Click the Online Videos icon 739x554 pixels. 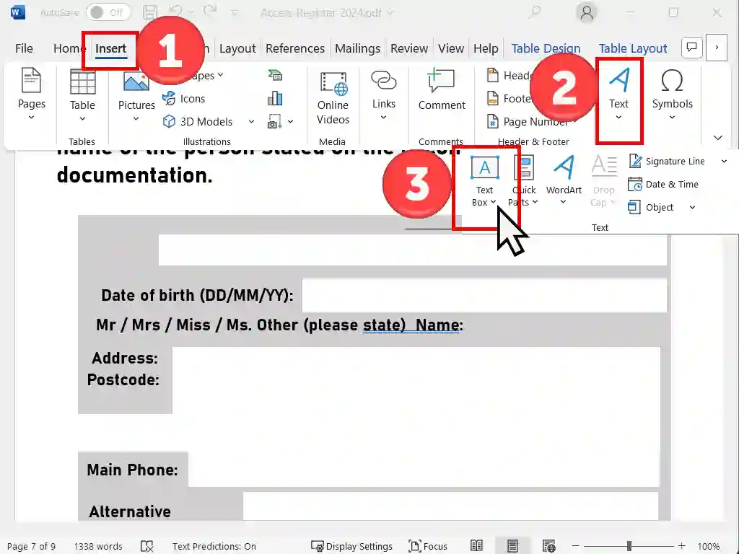pyautogui.click(x=333, y=97)
